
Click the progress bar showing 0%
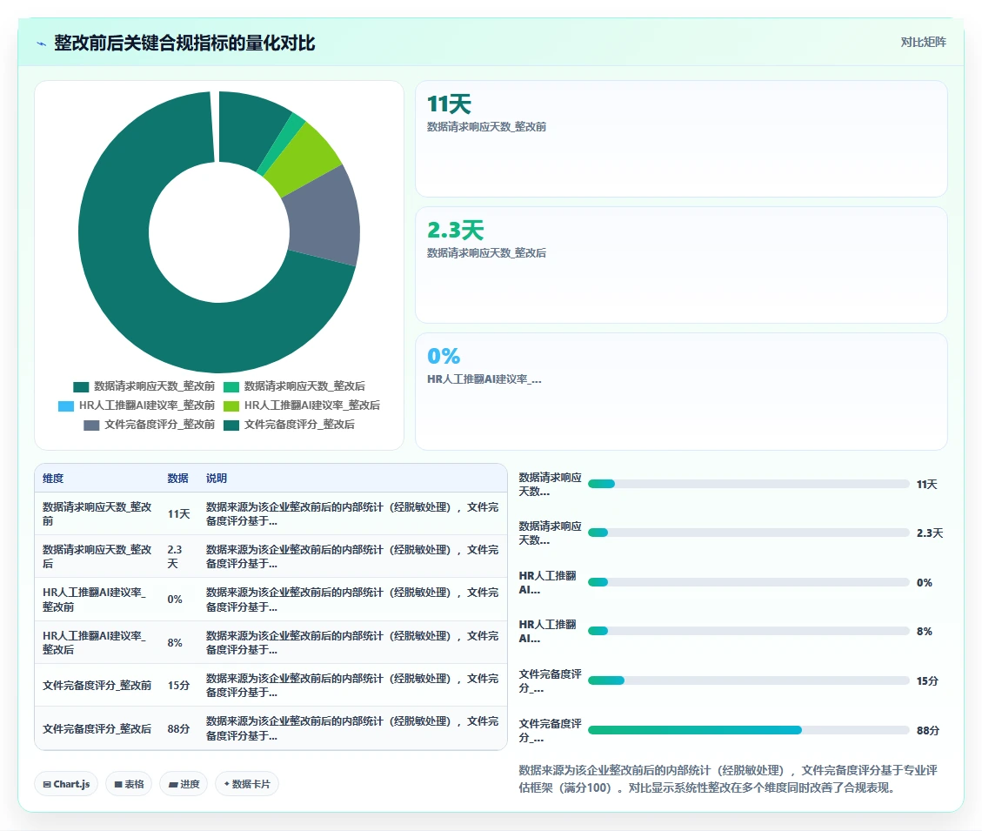point(748,582)
